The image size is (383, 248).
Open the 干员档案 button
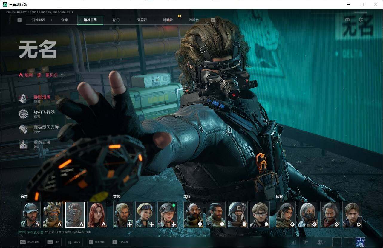(x=120, y=242)
